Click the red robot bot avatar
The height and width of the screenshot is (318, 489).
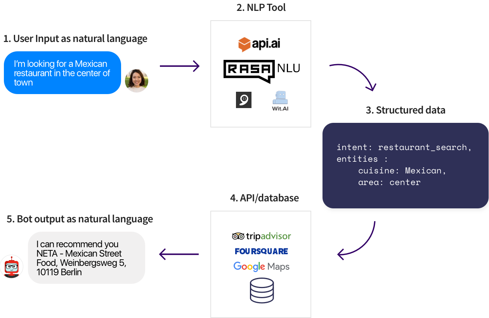click(11, 267)
